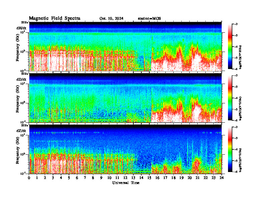Click hour tick "12" on time axis
Image resolution: width=264 pixels, height=204 pixels.
(125, 178)
